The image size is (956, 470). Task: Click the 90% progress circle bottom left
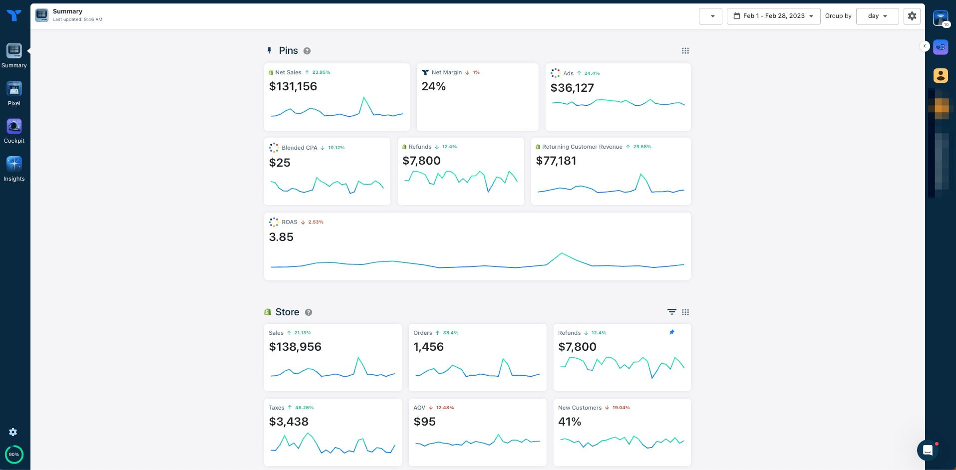tap(13, 455)
